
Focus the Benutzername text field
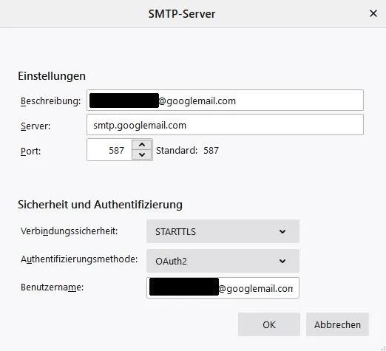[x=223, y=288]
